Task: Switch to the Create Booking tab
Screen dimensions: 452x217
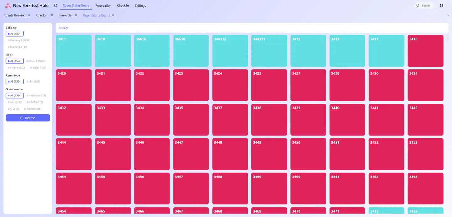Action: 15,15
